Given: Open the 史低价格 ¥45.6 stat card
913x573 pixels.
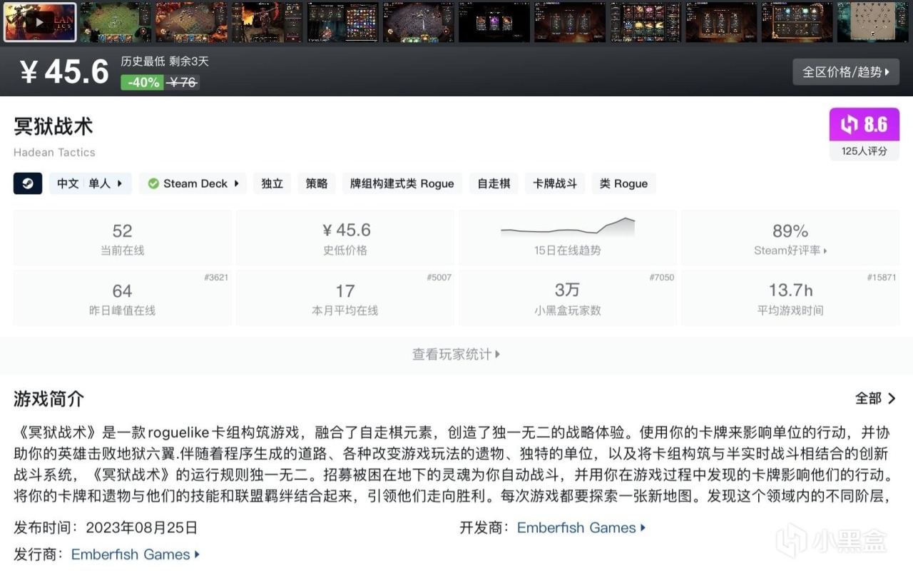Looking at the screenshot, I should [345, 238].
